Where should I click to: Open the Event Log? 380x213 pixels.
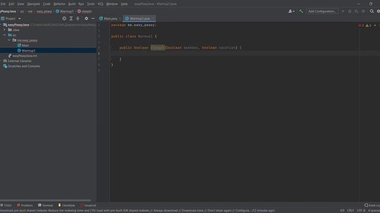tap(372, 205)
